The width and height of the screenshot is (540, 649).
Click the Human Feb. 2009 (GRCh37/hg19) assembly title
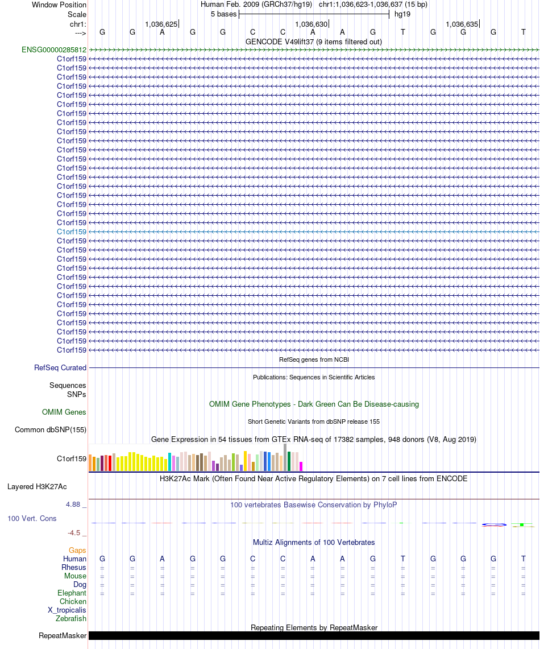point(256,5)
